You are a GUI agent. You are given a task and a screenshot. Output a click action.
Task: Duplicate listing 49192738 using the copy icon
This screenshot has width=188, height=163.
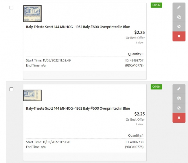pyautogui.click(x=179, y=98)
